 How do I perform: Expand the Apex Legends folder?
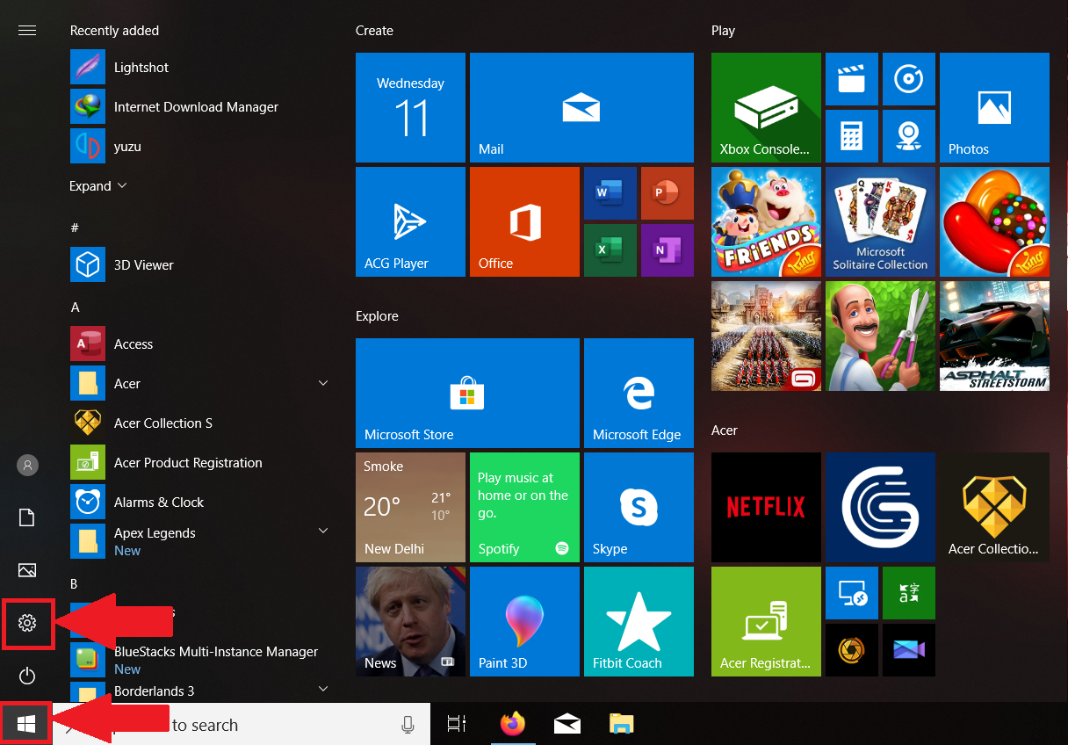pyautogui.click(x=323, y=531)
